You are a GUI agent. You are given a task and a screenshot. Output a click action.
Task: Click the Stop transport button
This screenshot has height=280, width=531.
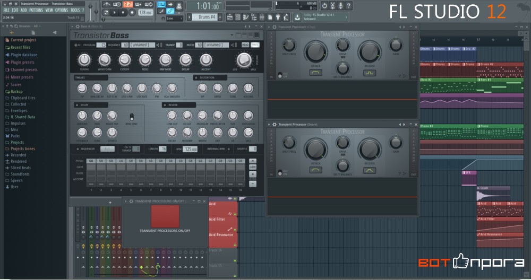click(x=123, y=13)
